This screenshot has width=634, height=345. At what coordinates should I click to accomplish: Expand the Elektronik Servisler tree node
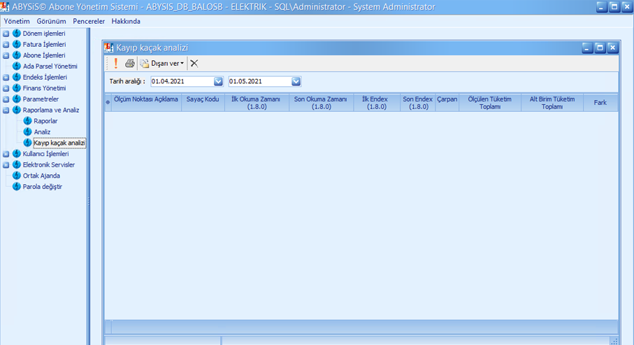[x=6, y=165]
